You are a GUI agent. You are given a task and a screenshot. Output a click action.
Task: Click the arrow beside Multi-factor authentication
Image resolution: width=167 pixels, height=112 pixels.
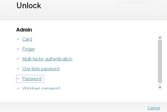click(x=18, y=59)
